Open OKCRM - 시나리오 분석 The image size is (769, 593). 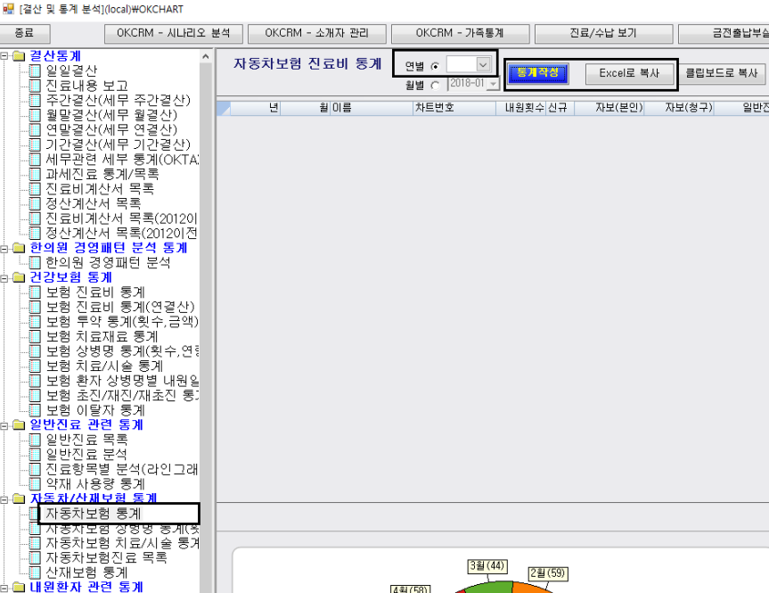174,33
